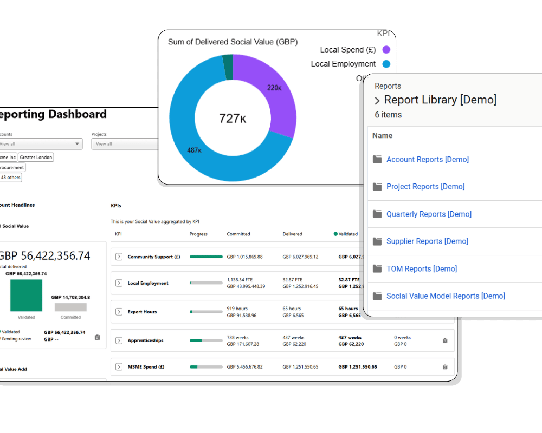The image size is (542, 433).
Task: Open the TOM Reports [Demo] link
Action: pyautogui.click(x=421, y=268)
